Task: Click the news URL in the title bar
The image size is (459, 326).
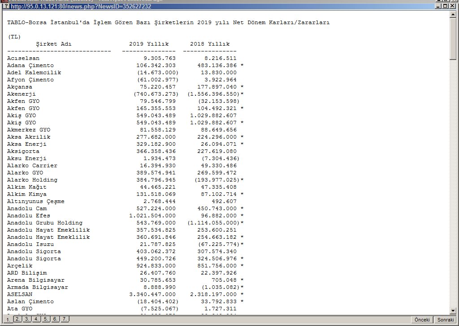Action: pos(81,6)
